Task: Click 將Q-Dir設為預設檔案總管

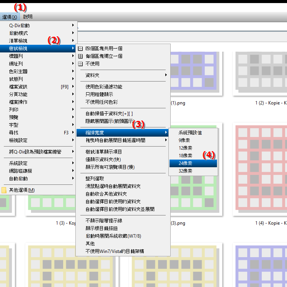Action: (35, 152)
